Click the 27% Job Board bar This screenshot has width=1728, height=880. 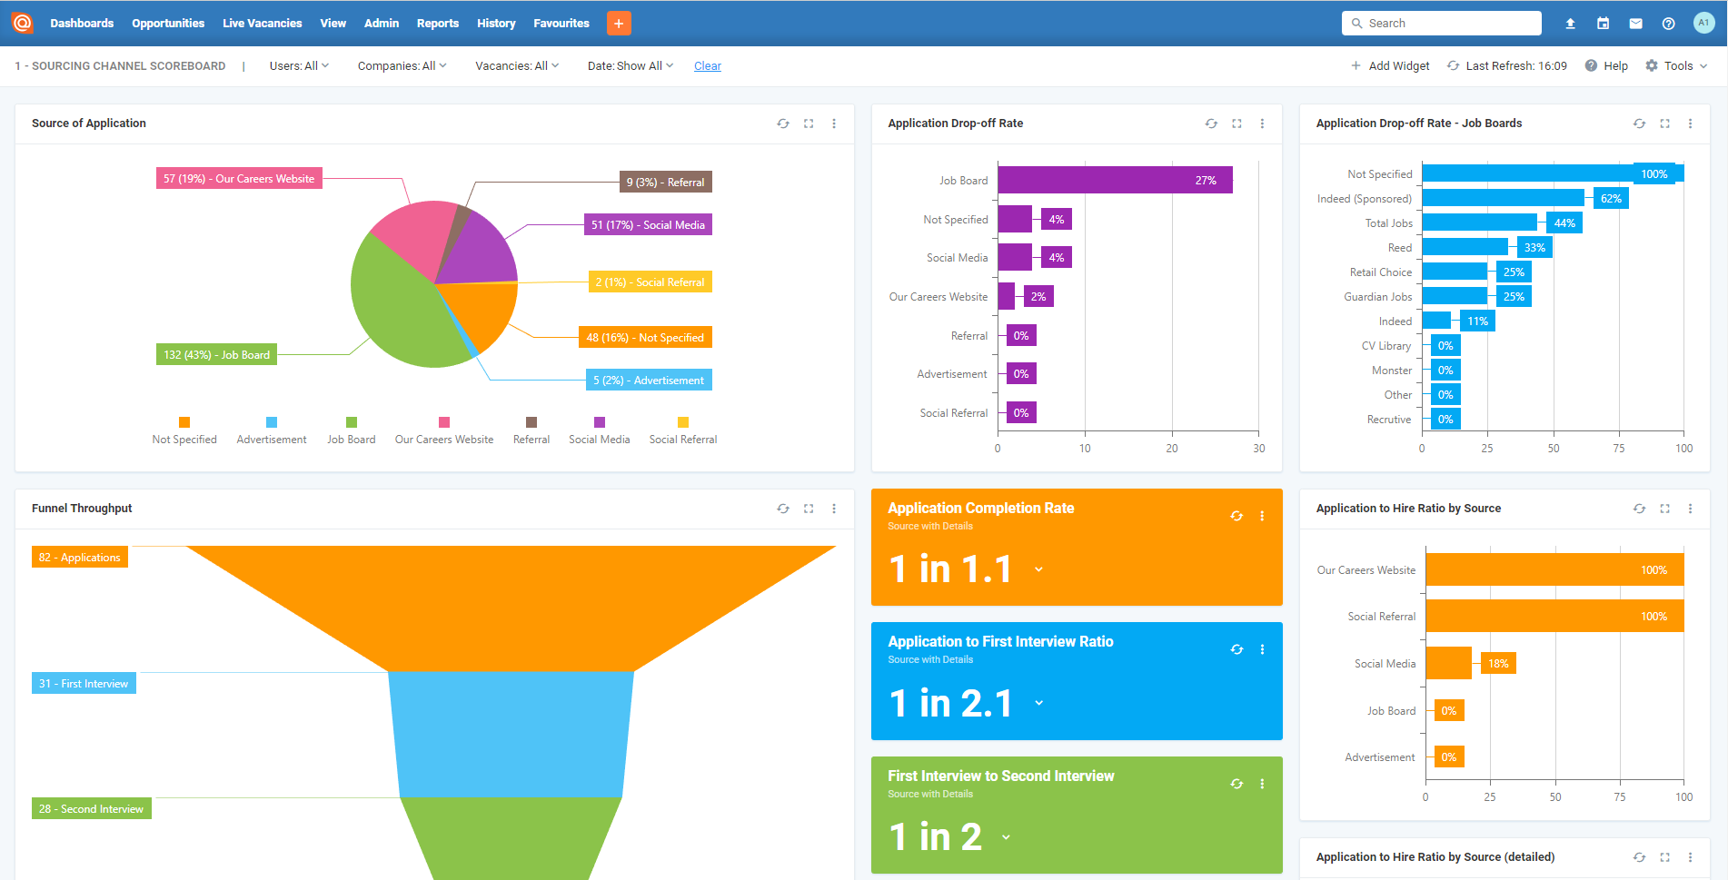click(1115, 181)
